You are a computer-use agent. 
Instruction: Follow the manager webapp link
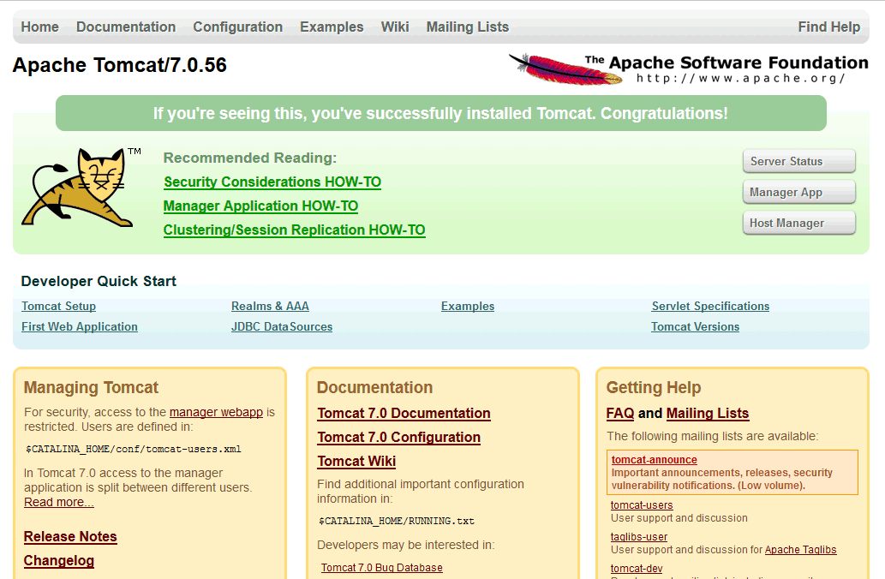click(216, 412)
